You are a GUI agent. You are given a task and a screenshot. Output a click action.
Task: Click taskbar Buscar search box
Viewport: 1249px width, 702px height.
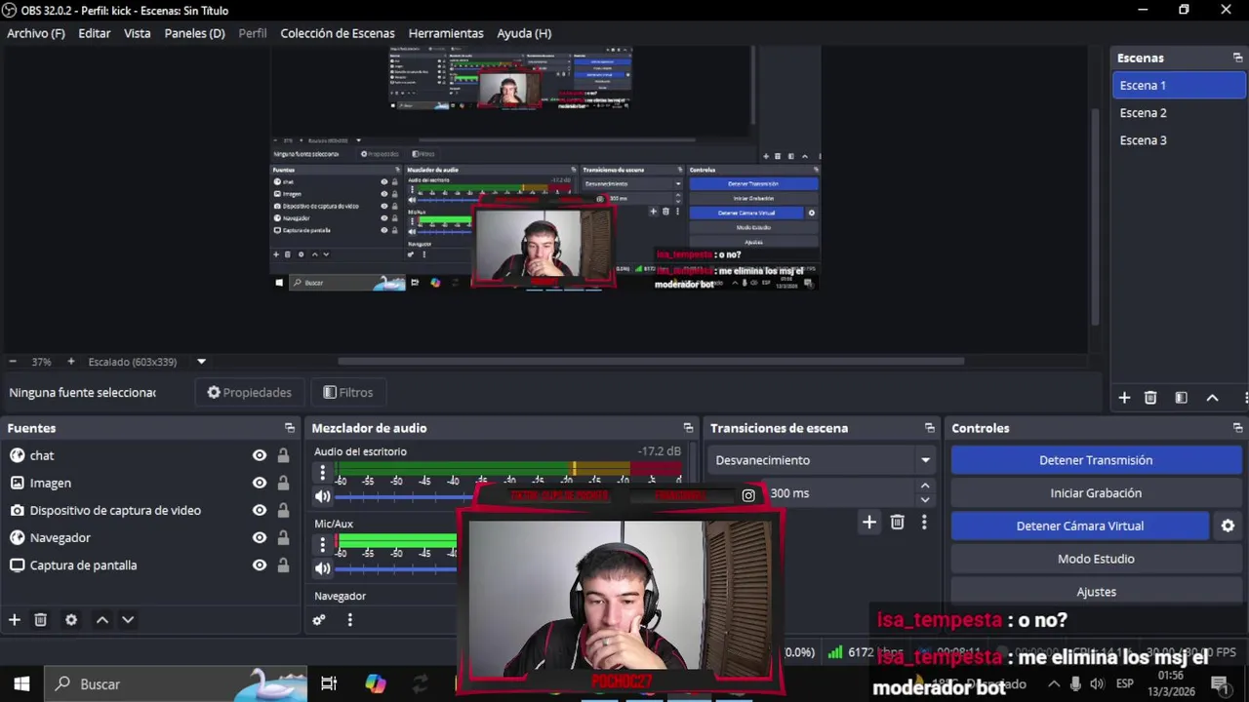click(x=176, y=684)
